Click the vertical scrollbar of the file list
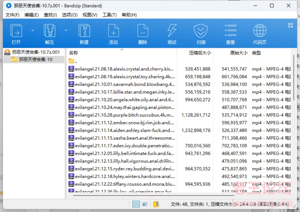The height and width of the screenshot is (212, 300). point(294,78)
